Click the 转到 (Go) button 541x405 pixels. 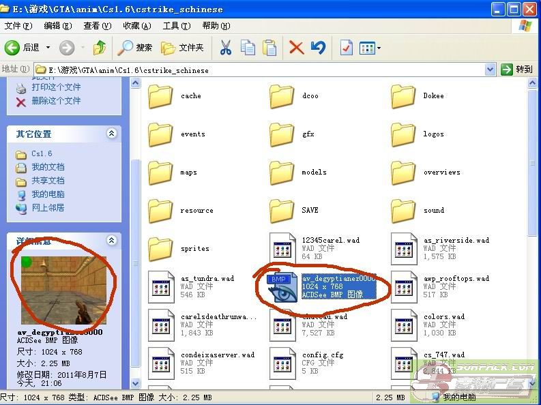pyautogui.click(x=517, y=70)
